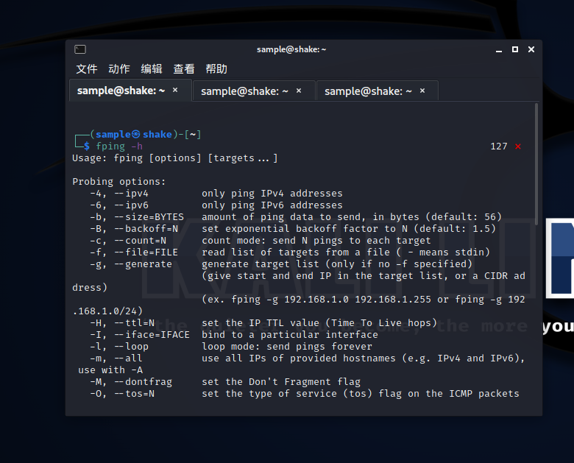Open the 编辑 menu
The height and width of the screenshot is (463, 574).
point(152,69)
